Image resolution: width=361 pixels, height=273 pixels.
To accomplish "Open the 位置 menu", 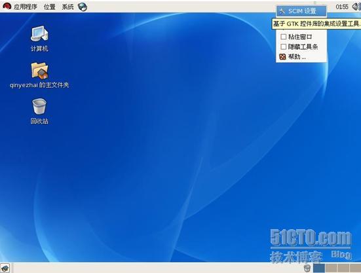I will point(50,7).
